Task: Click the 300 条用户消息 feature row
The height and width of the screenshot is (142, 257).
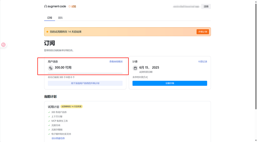Action: click(59, 112)
